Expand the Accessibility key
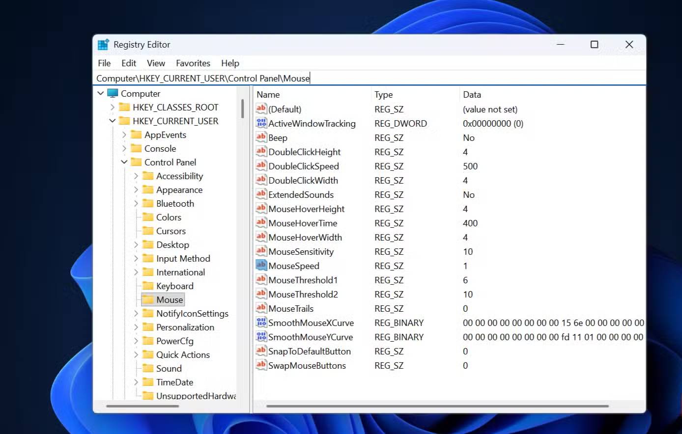The image size is (682, 434). [x=136, y=176]
